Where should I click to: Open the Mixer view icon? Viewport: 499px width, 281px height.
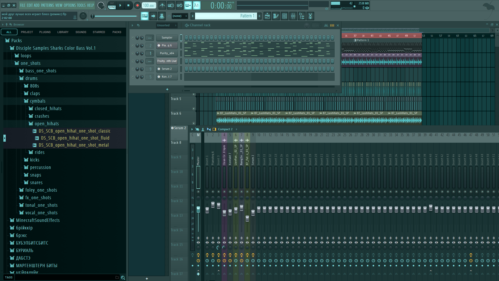click(x=293, y=16)
